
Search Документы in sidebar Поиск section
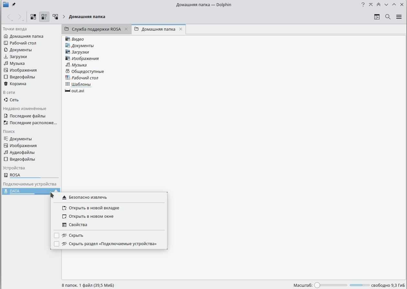pyautogui.click(x=31, y=139)
